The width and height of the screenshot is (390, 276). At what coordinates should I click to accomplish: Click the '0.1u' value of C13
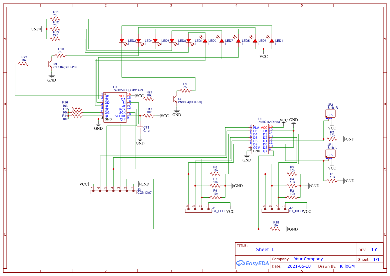(x=146, y=130)
